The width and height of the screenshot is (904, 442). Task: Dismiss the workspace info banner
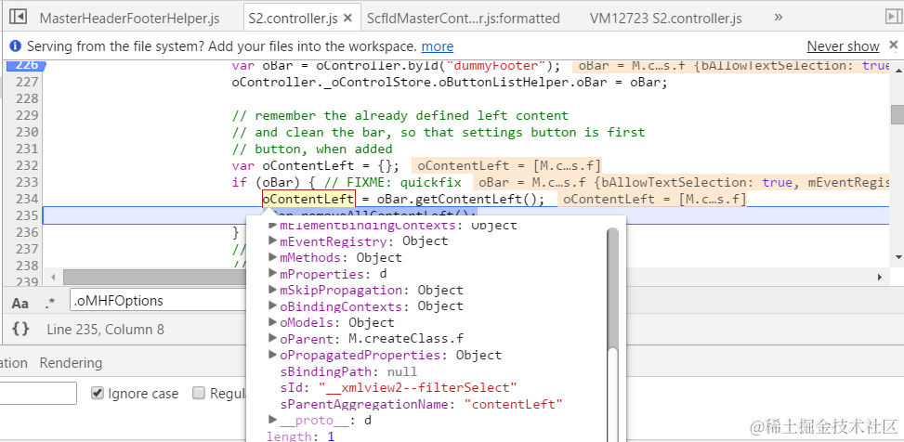tap(893, 45)
